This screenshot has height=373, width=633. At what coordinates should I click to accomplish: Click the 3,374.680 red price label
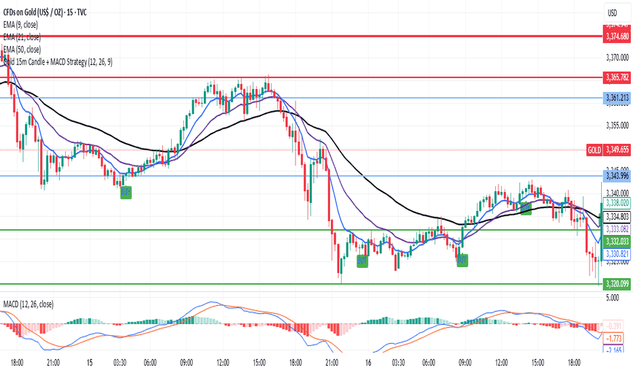(x=617, y=37)
